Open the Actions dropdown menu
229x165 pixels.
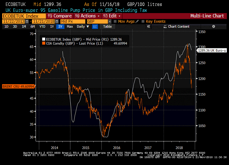pos(87,16)
